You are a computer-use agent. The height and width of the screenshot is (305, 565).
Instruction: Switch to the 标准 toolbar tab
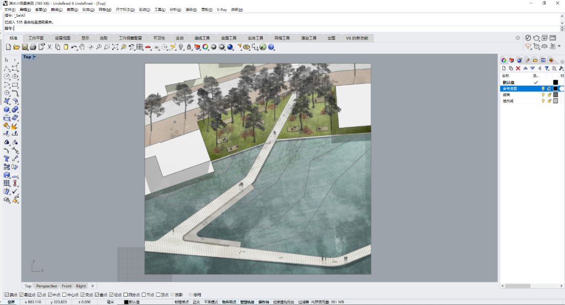click(14, 38)
